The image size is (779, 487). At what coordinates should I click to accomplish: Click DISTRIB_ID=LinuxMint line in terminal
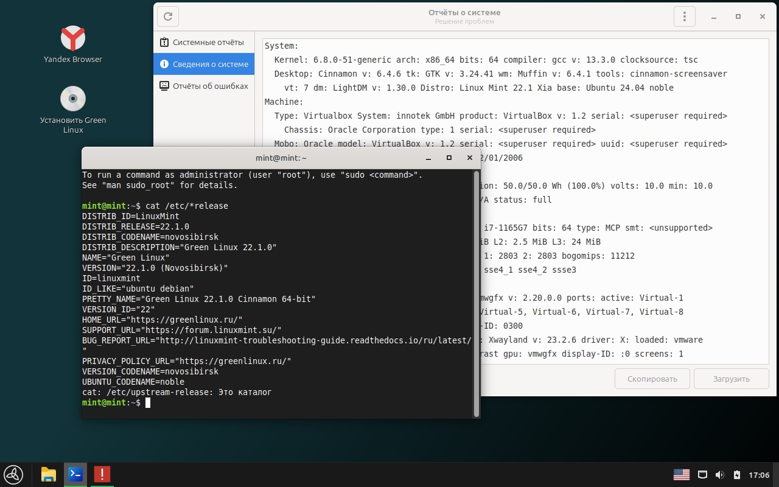coord(131,216)
